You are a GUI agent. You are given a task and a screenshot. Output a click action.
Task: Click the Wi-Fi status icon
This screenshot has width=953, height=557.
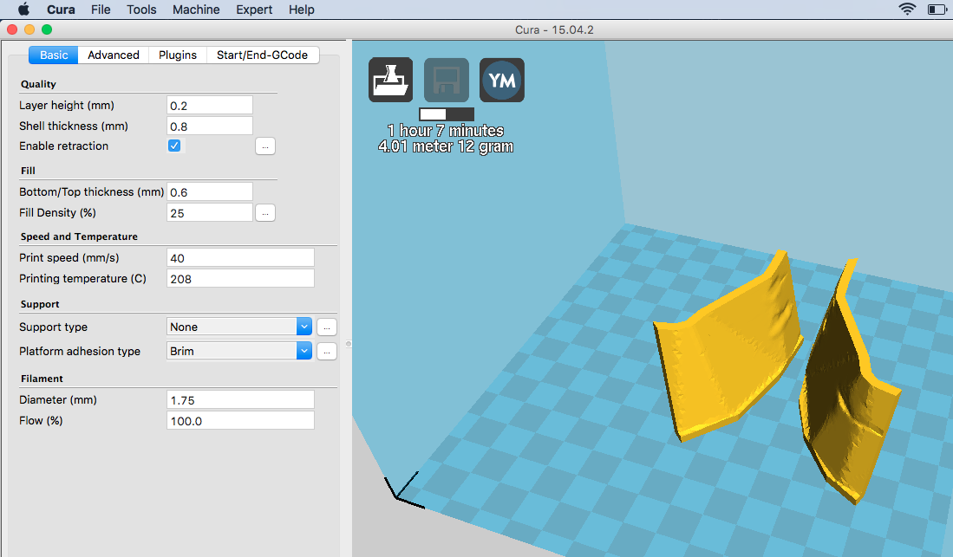(907, 10)
